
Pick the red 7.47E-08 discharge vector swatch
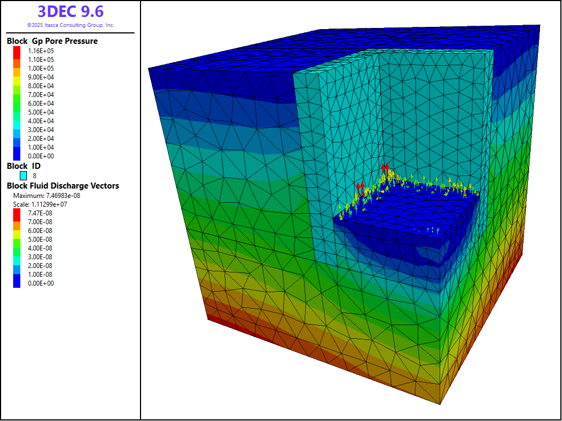(x=17, y=213)
